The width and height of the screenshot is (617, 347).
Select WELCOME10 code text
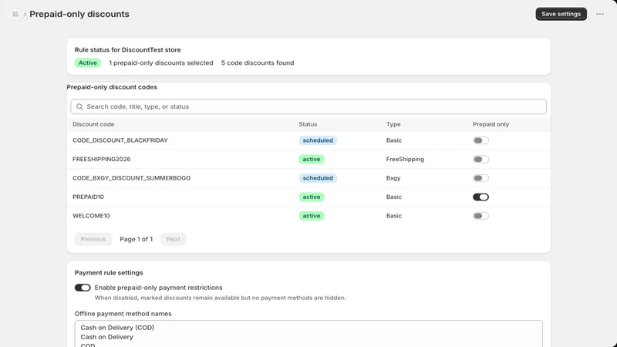click(x=91, y=216)
